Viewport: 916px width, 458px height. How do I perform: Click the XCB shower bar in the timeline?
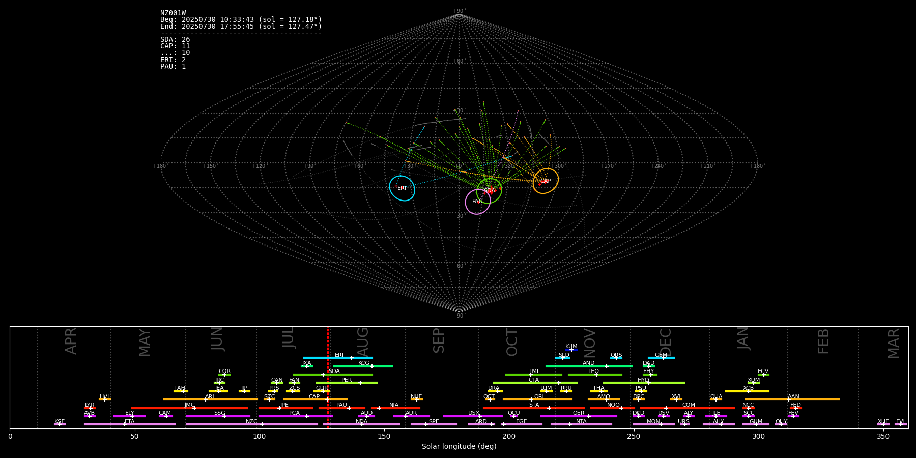click(x=747, y=391)
